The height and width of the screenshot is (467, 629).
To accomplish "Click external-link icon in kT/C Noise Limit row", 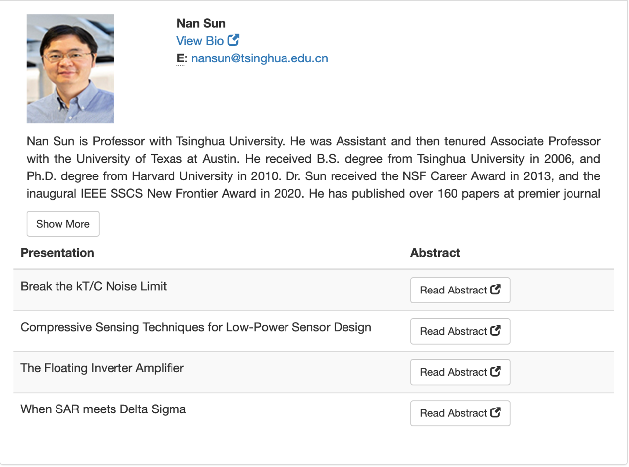I will (x=495, y=290).
